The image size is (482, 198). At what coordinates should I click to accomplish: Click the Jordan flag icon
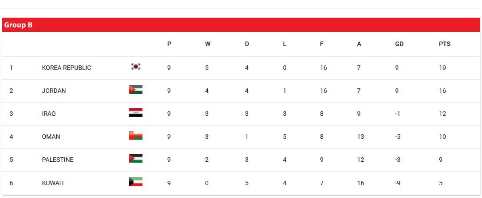[136, 90]
